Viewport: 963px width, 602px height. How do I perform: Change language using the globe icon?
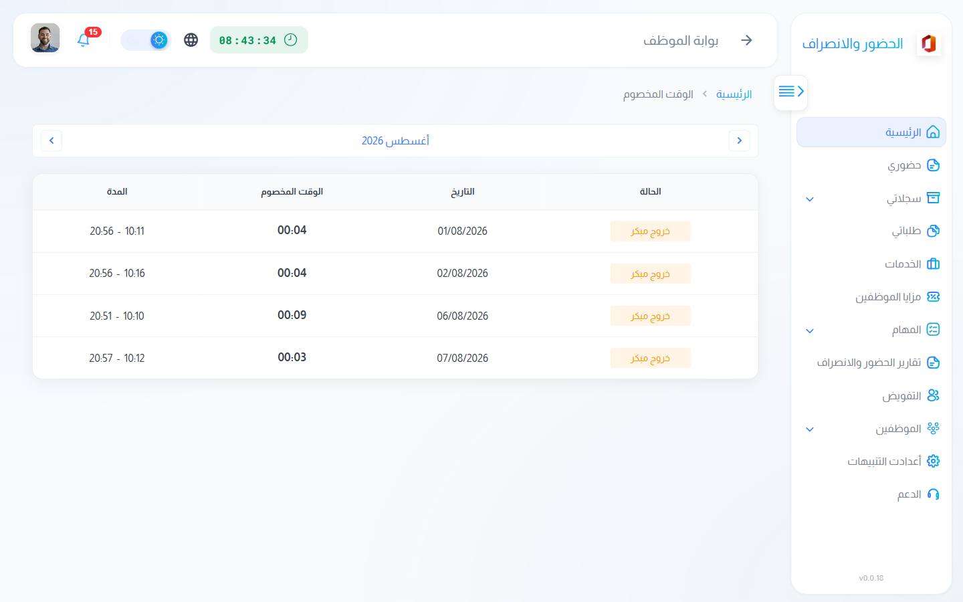[191, 40]
